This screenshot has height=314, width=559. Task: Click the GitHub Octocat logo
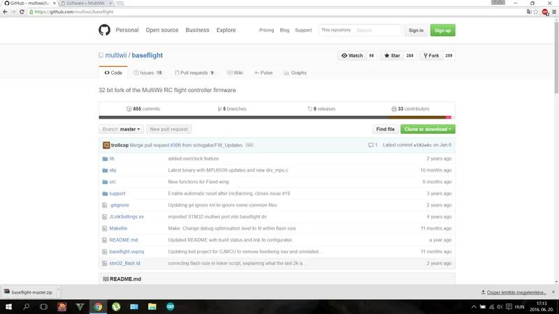tap(104, 30)
